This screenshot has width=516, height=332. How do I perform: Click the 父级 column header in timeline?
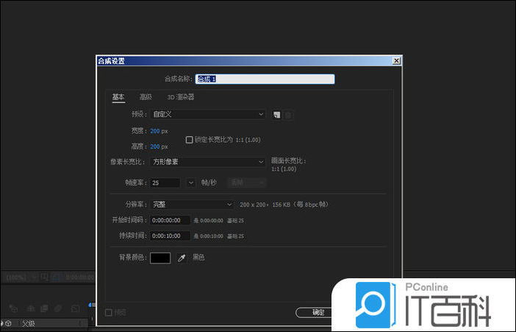point(29,323)
